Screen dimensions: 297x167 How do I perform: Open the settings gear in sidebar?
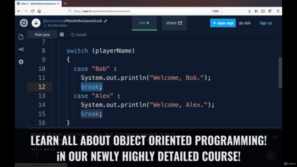point(21,62)
